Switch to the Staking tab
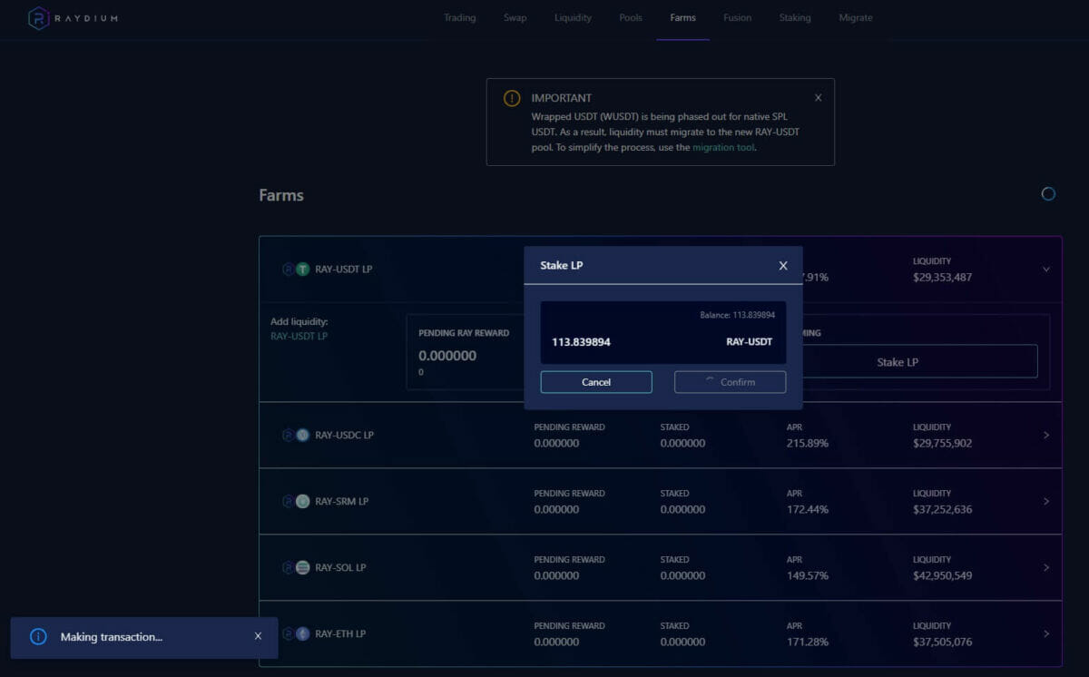The height and width of the screenshot is (677, 1089). (794, 18)
